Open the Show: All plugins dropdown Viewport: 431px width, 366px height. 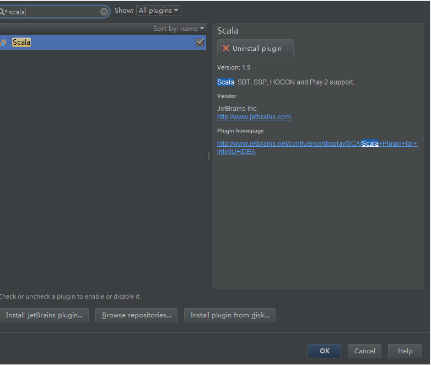click(x=159, y=10)
